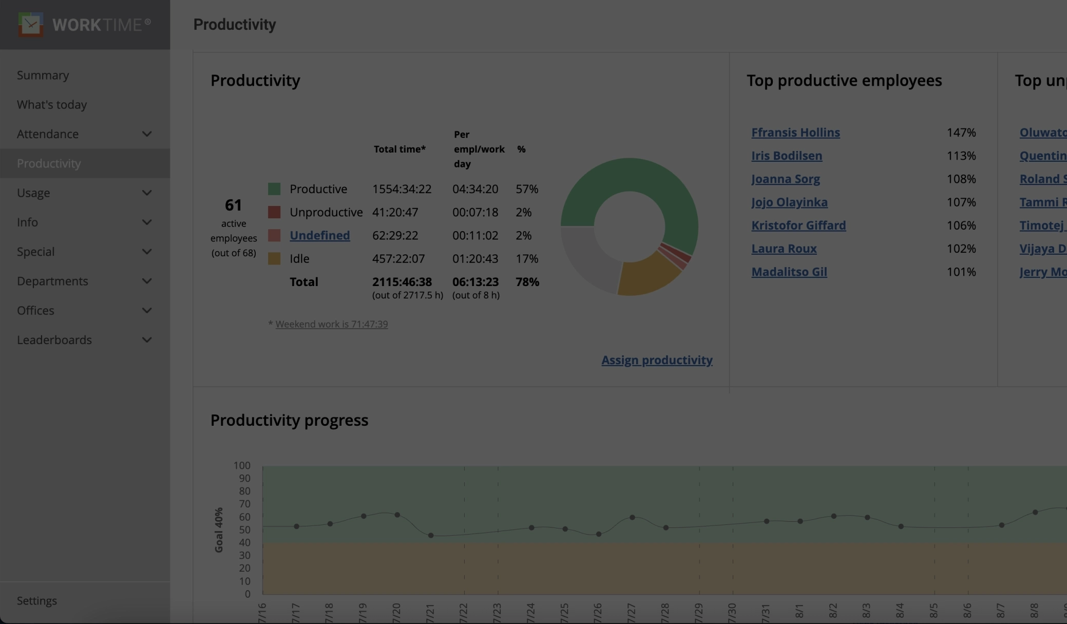Image resolution: width=1067 pixels, height=624 pixels.
Task: Click the yellow Idle legend swatch
Action: pyautogui.click(x=274, y=258)
